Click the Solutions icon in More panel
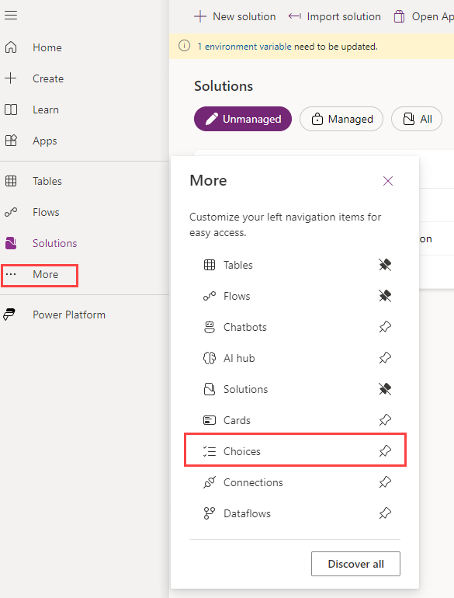The height and width of the screenshot is (598, 454). pos(210,389)
